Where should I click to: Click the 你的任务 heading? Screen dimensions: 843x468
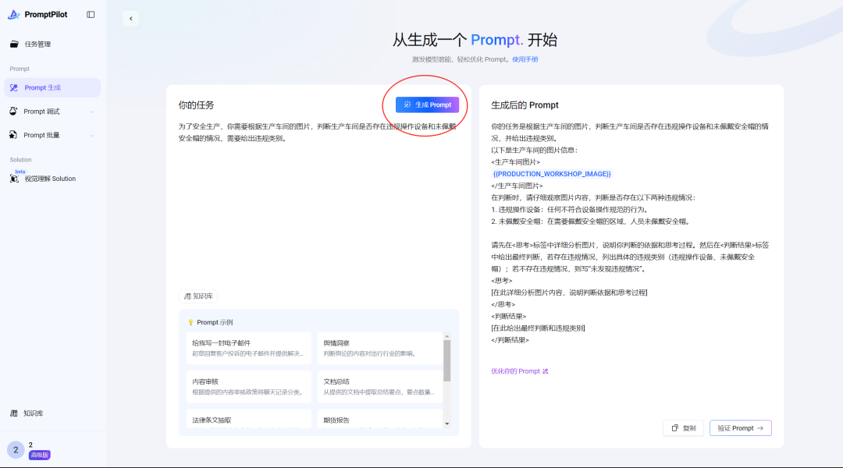tap(196, 105)
